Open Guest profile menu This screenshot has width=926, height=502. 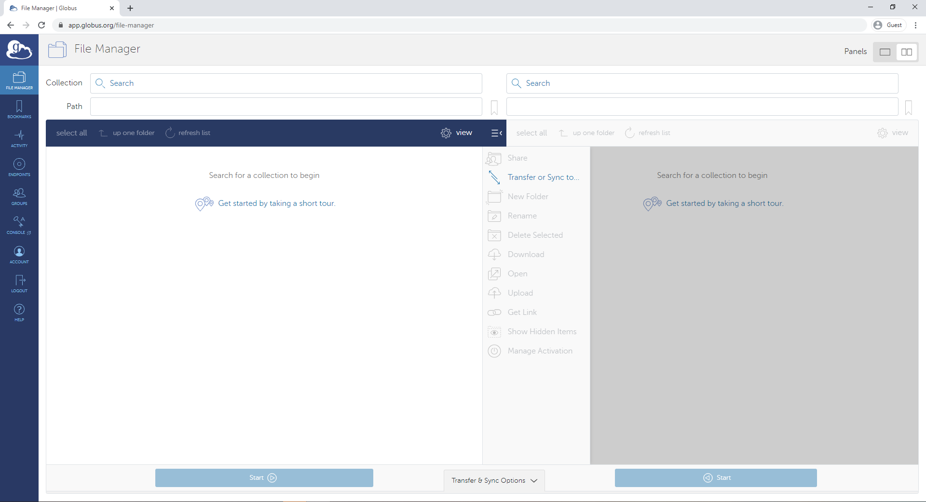(888, 25)
